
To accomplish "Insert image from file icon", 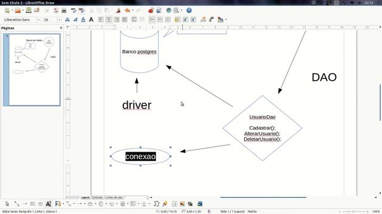I will click(182, 204).
